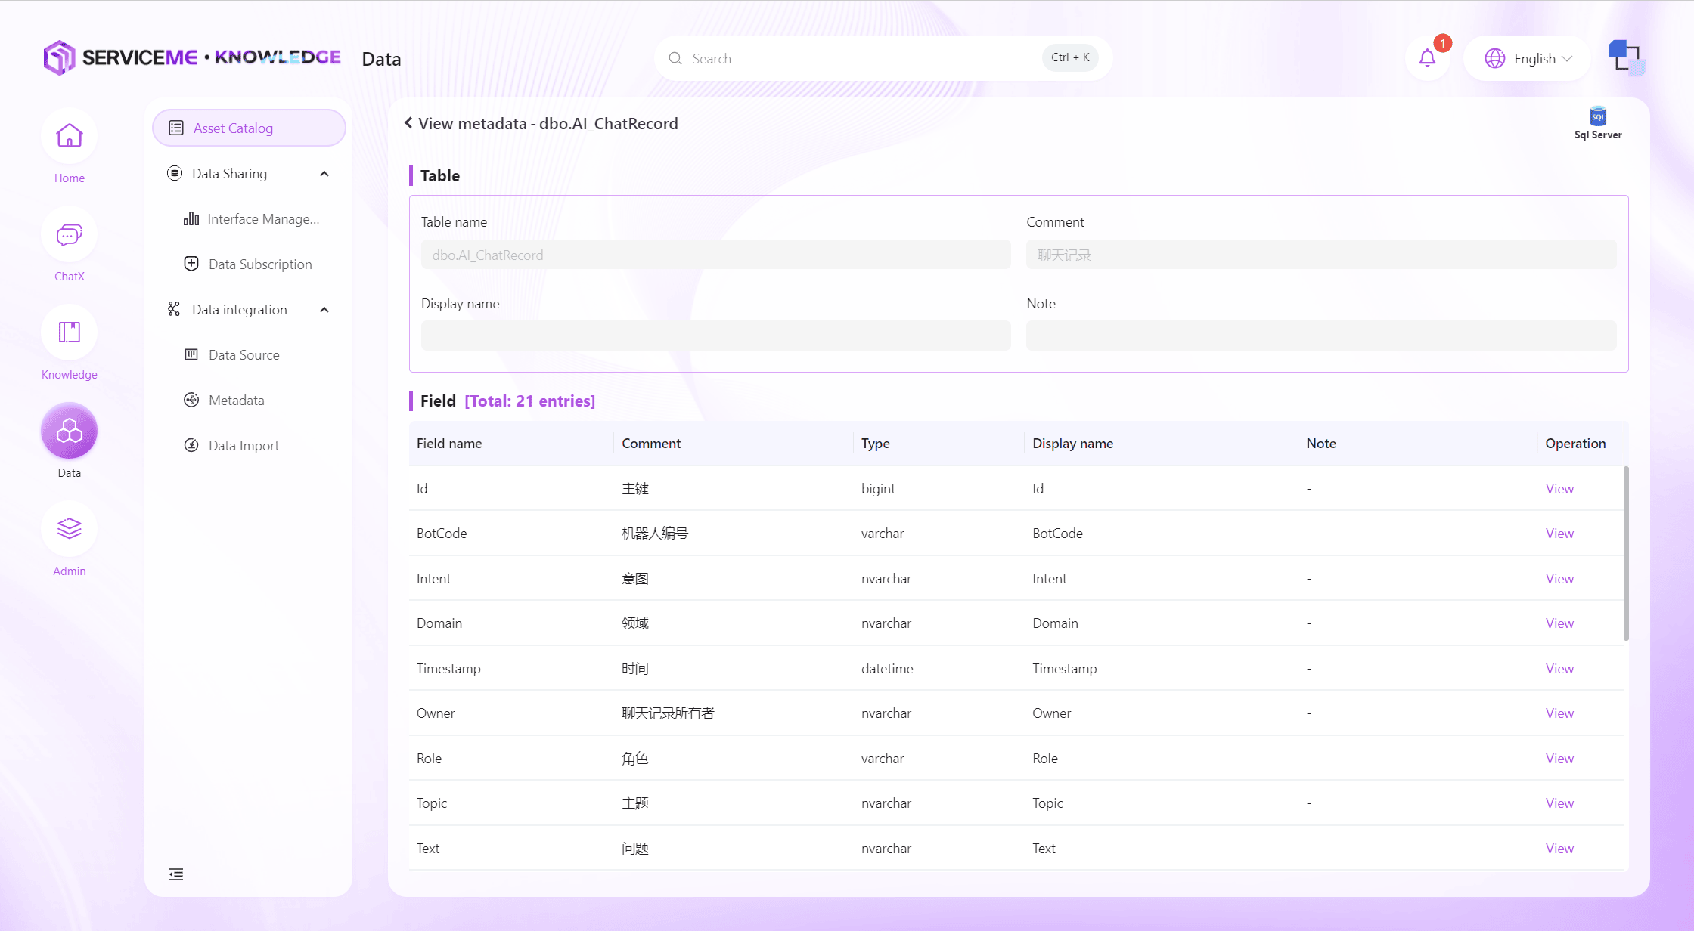Screen dimensions: 1694x931
Task: Open Metadata in the sidebar
Action: click(237, 401)
